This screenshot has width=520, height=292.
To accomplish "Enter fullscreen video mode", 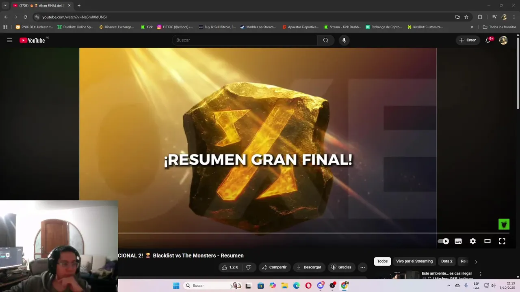I will pos(502,241).
